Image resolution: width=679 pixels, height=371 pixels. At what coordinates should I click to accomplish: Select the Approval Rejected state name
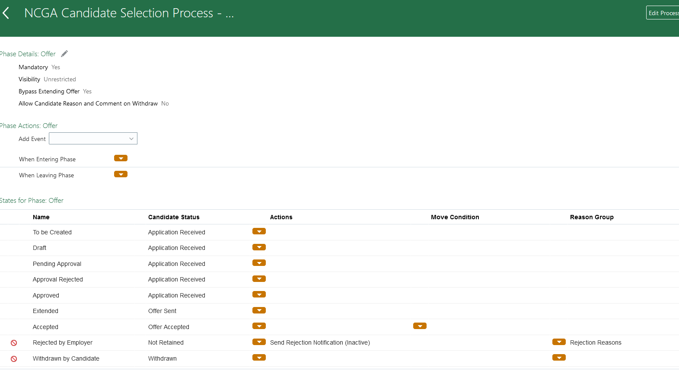[58, 279]
